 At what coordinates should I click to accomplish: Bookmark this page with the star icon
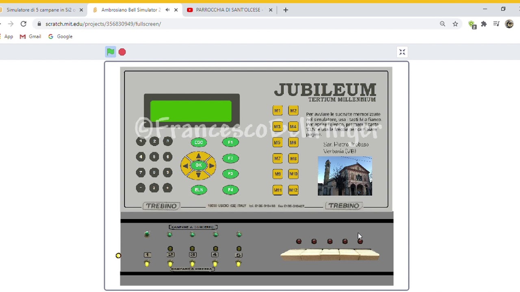[455, 24]
